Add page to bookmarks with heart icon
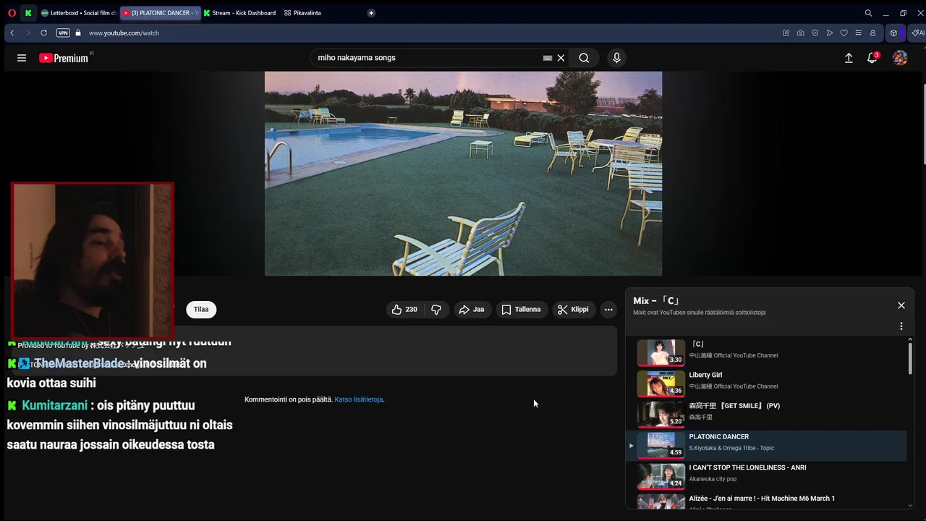 pos(844,33)
